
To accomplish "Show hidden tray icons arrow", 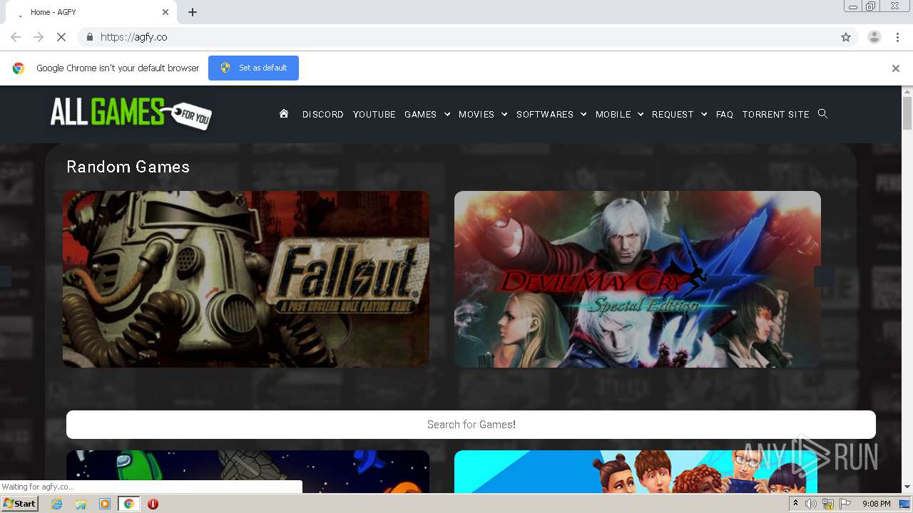I will 795,504.
